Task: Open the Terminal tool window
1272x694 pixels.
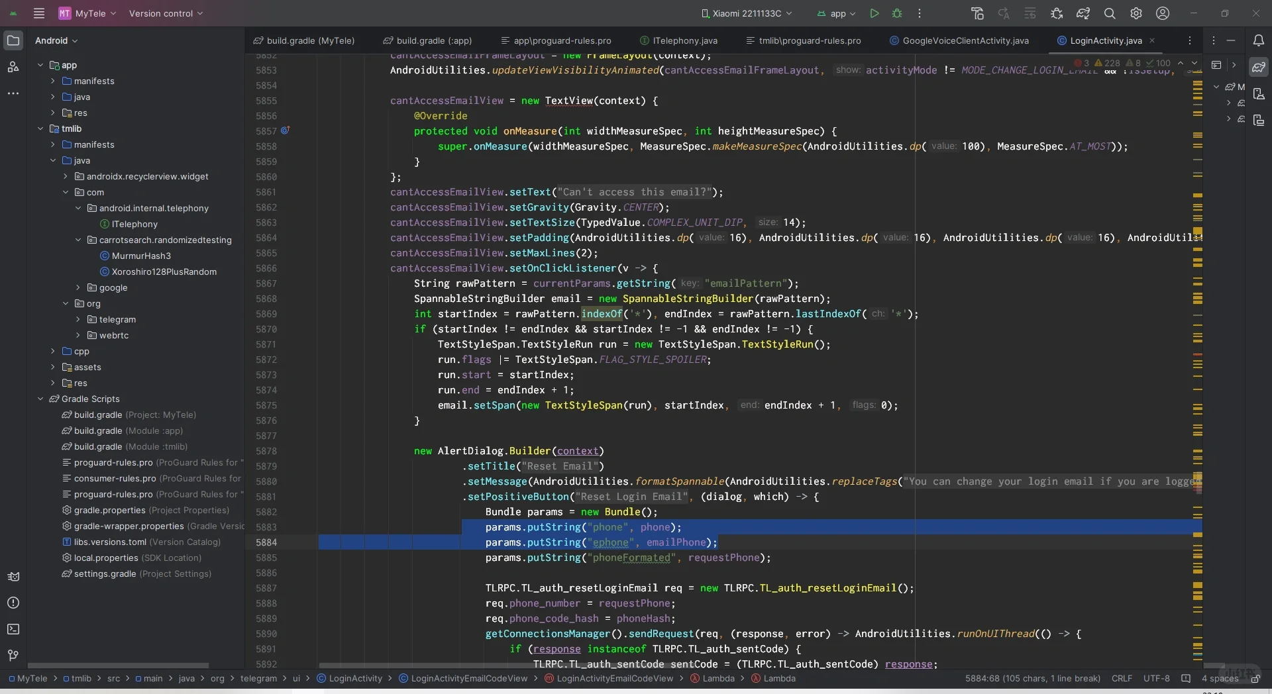Action: [13, 629]
